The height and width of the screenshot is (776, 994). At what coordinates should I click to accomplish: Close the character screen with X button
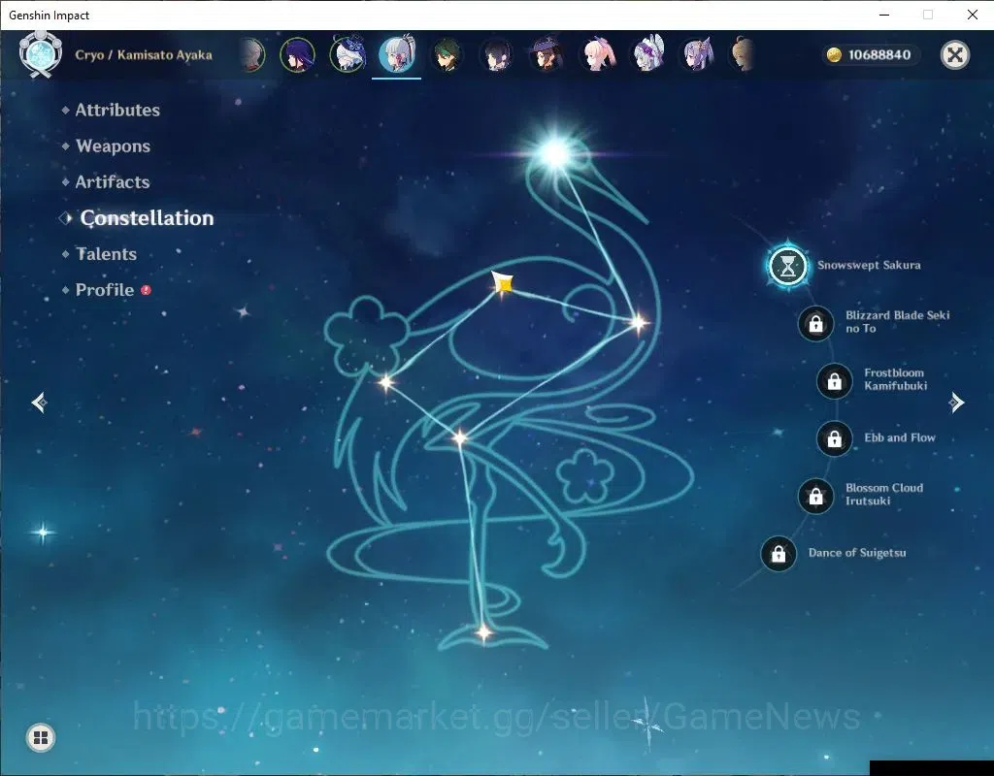click(955, 55)
